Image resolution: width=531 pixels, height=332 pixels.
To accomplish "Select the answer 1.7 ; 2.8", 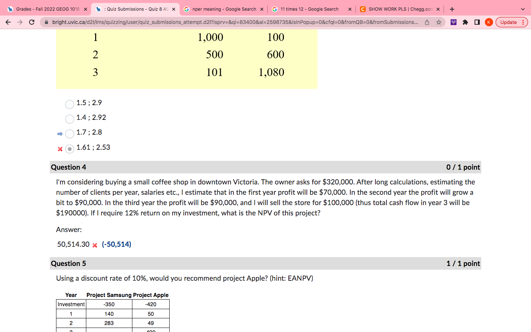I will 70,134.
